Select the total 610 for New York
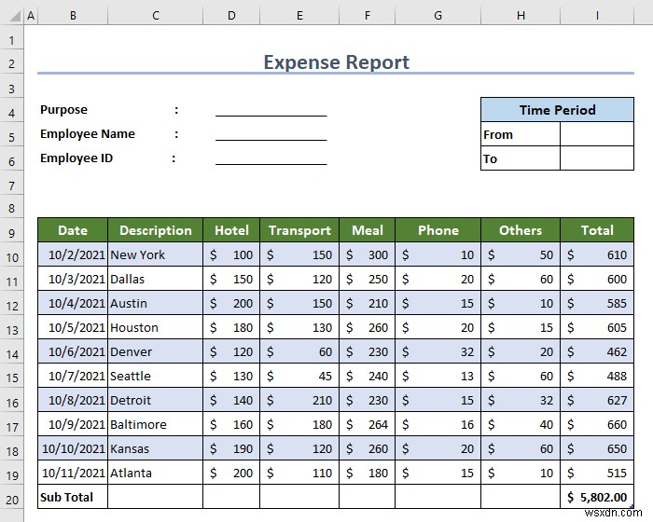The height and width of the screenshot is (522, 653). click(x=597, y=254)
